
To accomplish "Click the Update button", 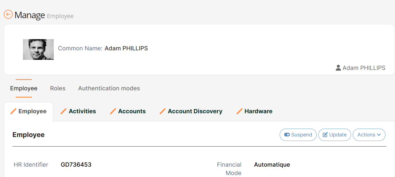I will (x=335, y=135).
